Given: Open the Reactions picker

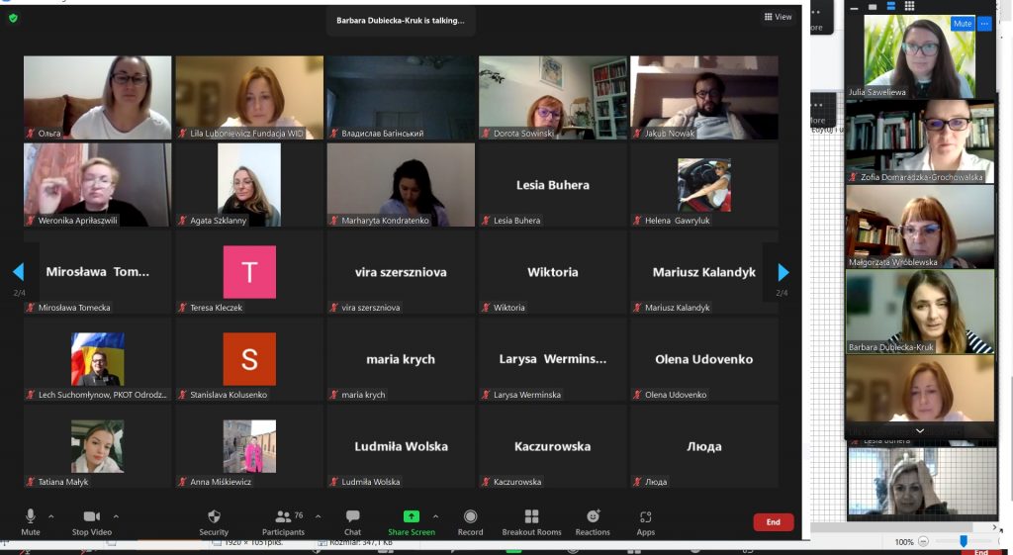Looking at the screenshot, I should pos(593,520).
